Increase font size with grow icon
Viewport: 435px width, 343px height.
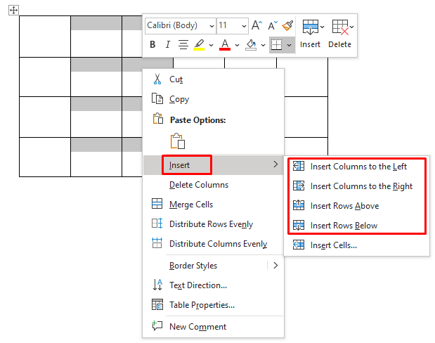tap(257, 26)
